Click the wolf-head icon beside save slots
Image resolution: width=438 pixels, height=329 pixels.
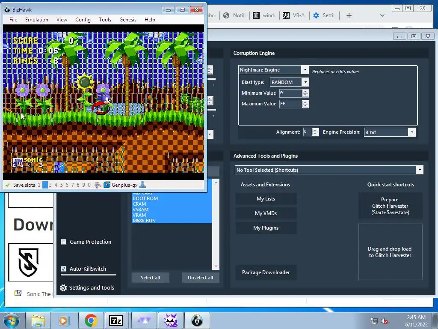[x=98, y=185]
